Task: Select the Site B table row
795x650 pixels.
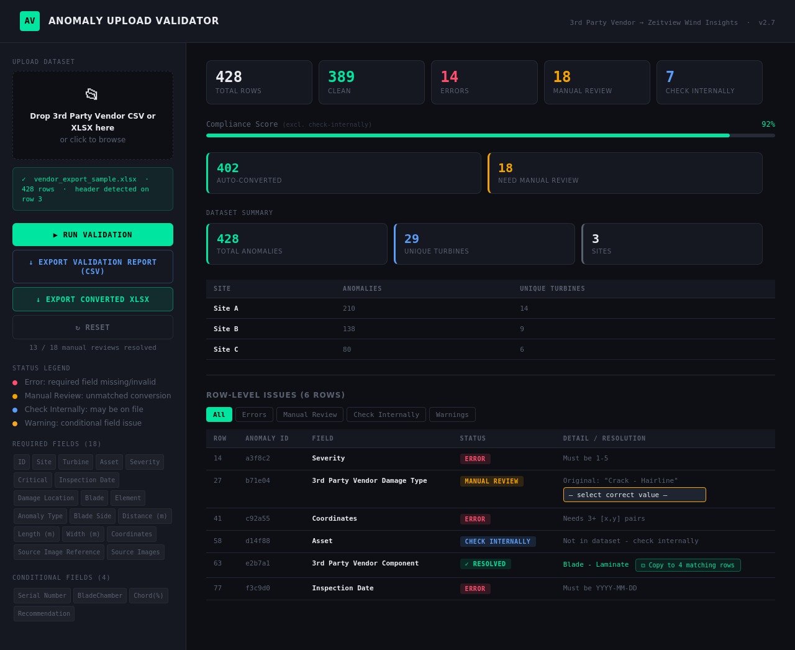Action: pyautogui.click(x=491, y=329)
